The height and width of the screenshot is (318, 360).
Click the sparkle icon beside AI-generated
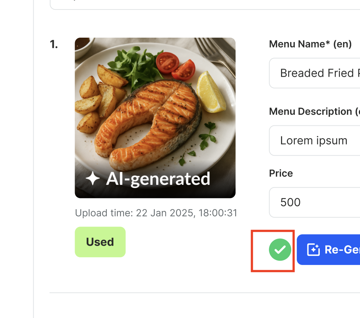(x=93, y=179)
